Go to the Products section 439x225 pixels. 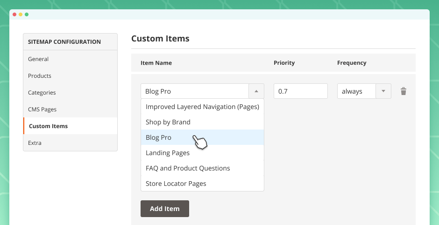coord(70,75)
